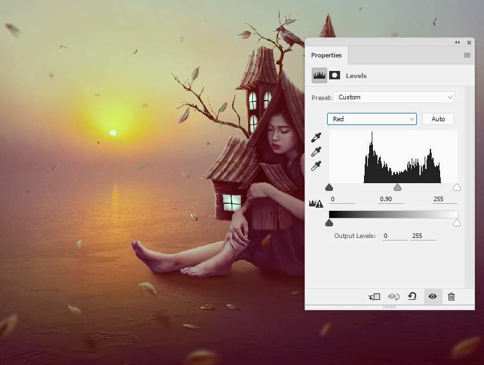Delete this adjustment layer via trash icon

point(451,297)
